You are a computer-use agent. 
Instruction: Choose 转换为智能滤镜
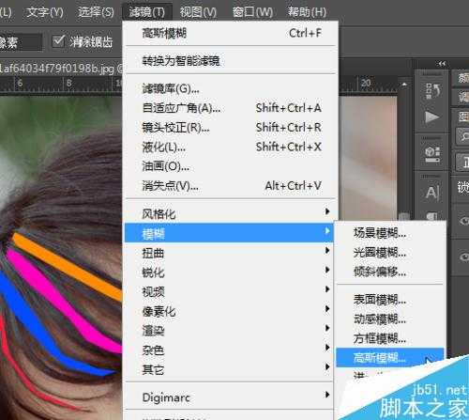[x=231, y=60]
